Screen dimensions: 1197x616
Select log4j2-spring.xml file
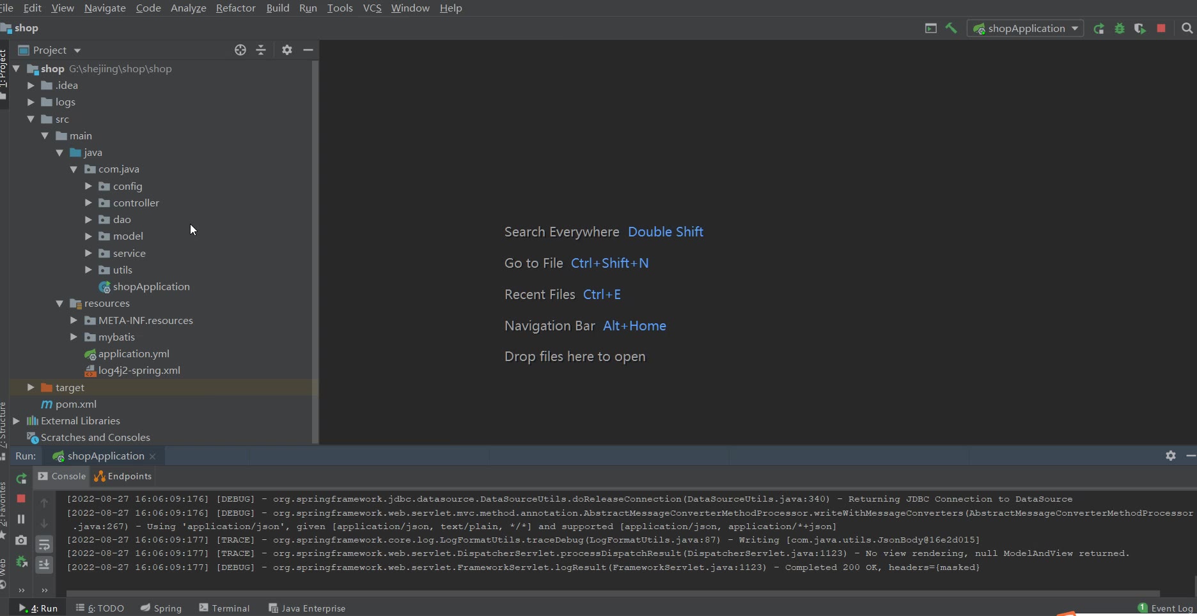pyautogui.click(x=132, y=371)
